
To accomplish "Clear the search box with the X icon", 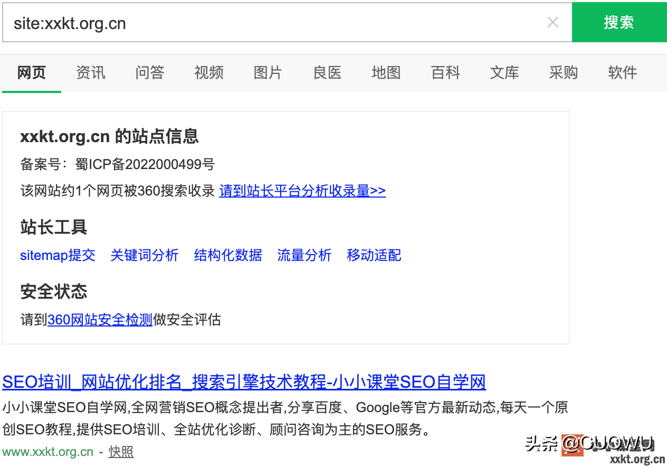I will pyautogui.click(x=552, y=22).
